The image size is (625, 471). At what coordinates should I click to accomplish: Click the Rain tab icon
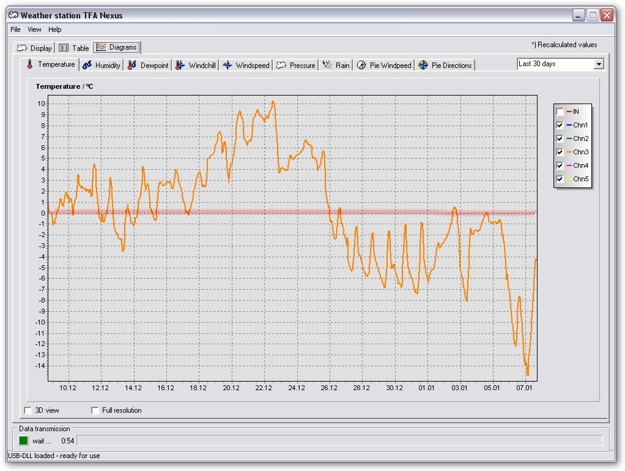[327, 65]
